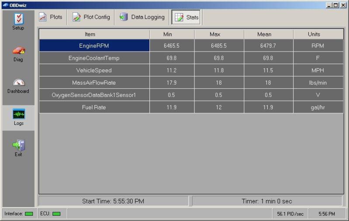Click the Max column header
349x221 pixels.
pos(219,34)
